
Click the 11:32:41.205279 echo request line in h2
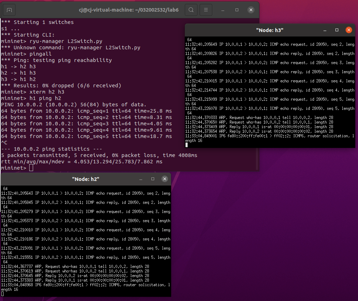tap(86, 214)
